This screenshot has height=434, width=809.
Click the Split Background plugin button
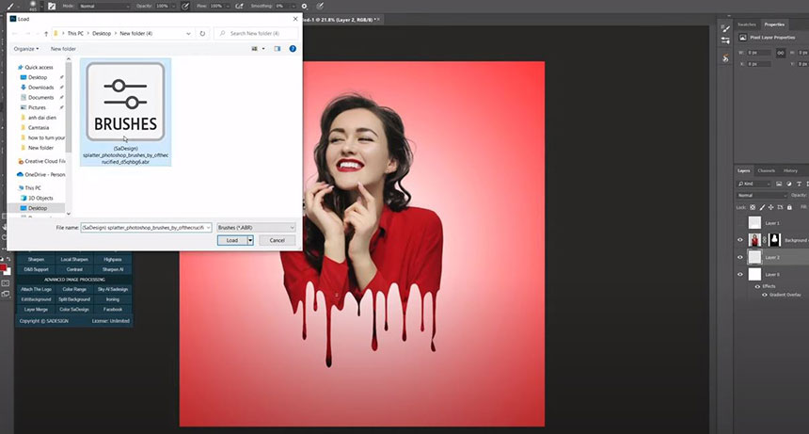[x=75, y=299]
